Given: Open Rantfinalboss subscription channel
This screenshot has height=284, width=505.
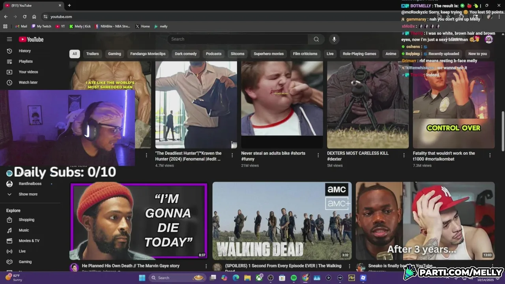Looking at the screenshot, I should pyautogui.click(x=30, y=184).
